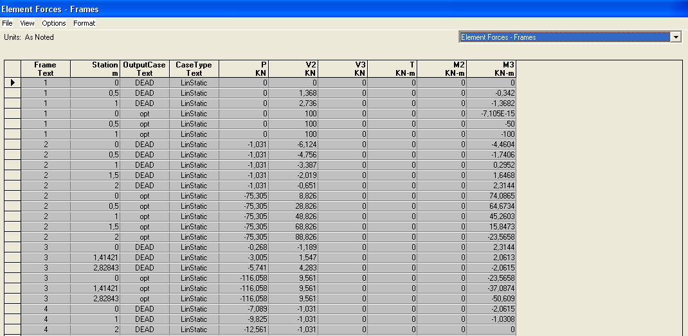
Task: Select V2 cell with value -2,019
Action: (294, 175)
